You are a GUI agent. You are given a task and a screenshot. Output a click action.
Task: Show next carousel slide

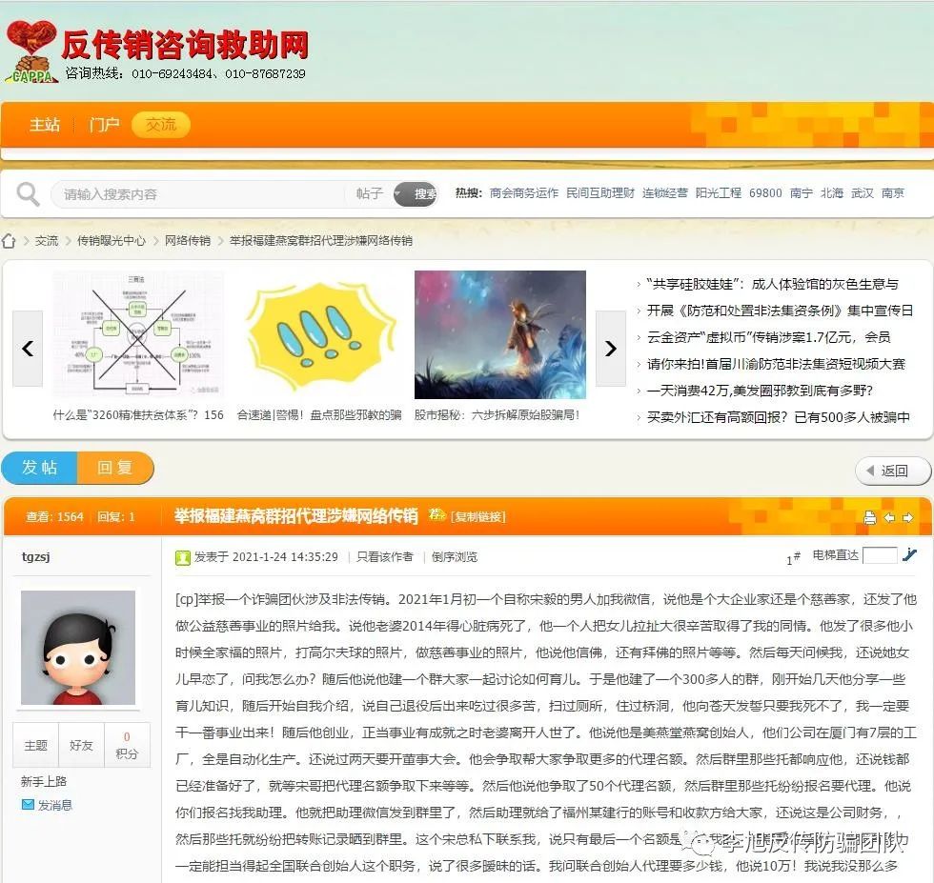pyautogui.click(x=610, y=349)
